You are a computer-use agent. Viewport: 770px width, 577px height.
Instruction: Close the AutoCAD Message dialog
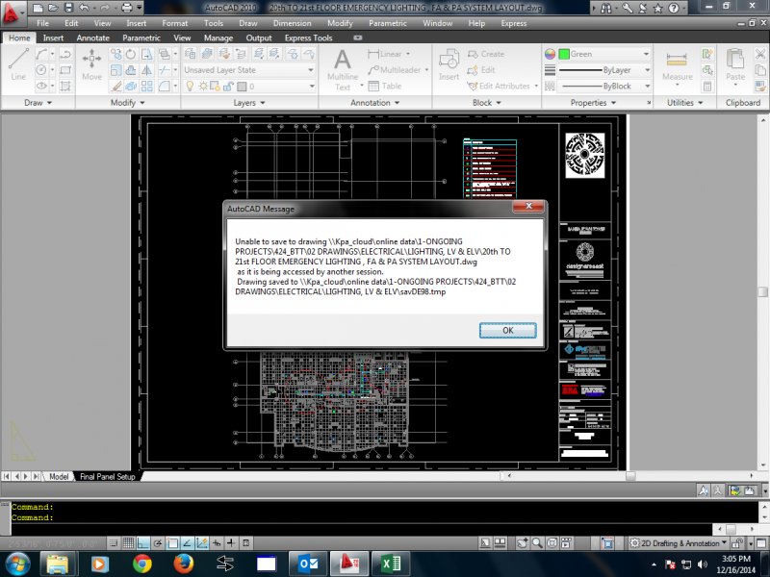click(528, 206)
